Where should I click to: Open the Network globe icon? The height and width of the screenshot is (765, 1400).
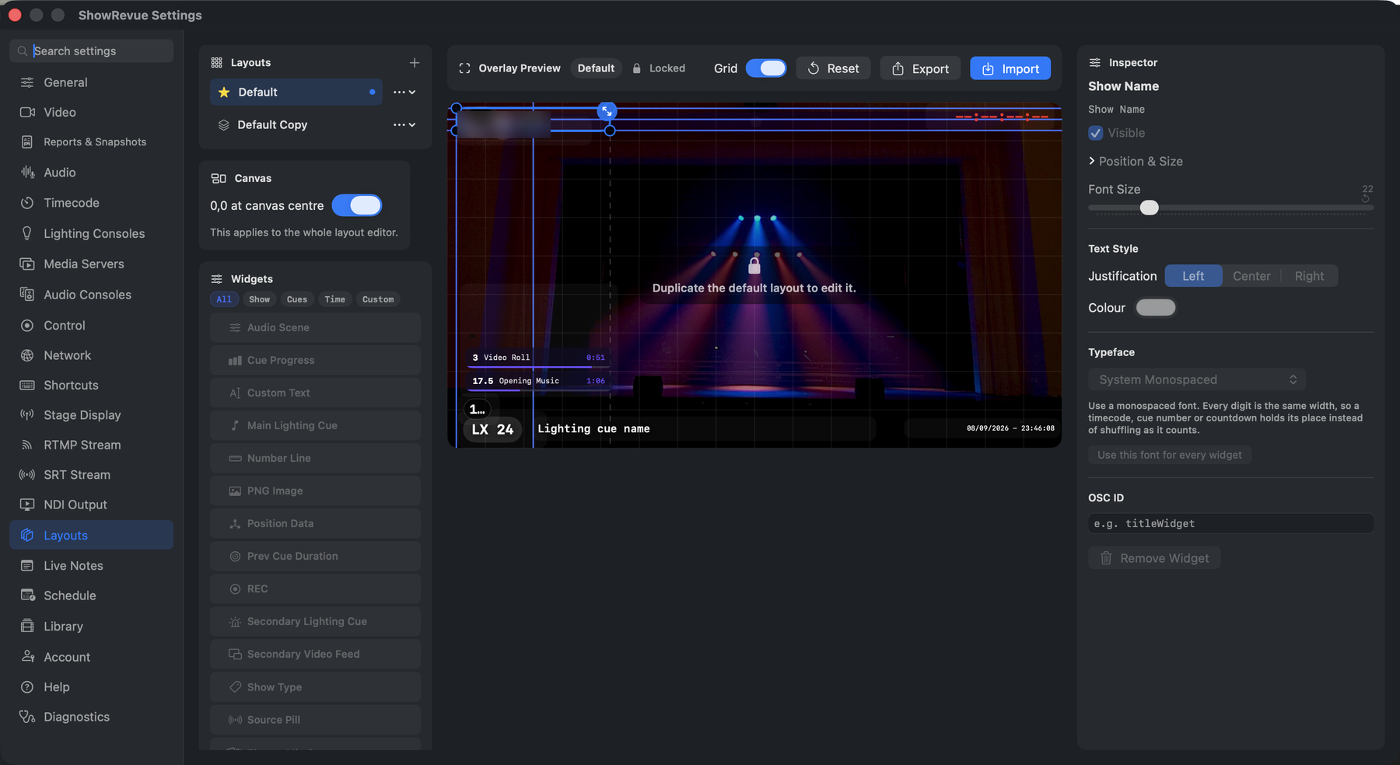click(27, 355)
